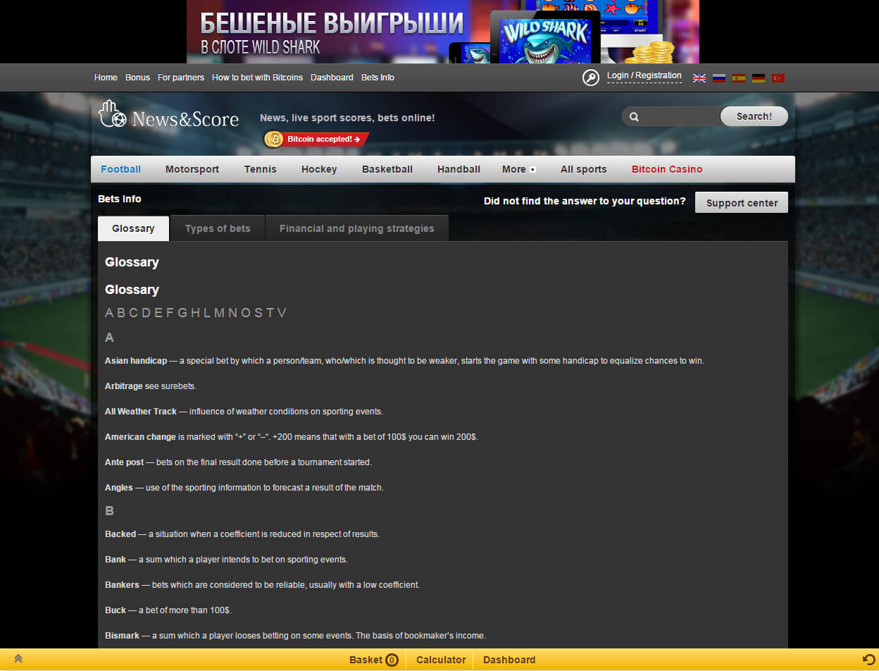Click the term "Ante post"
The image size is (879, 671).
[x=124, y=462]
